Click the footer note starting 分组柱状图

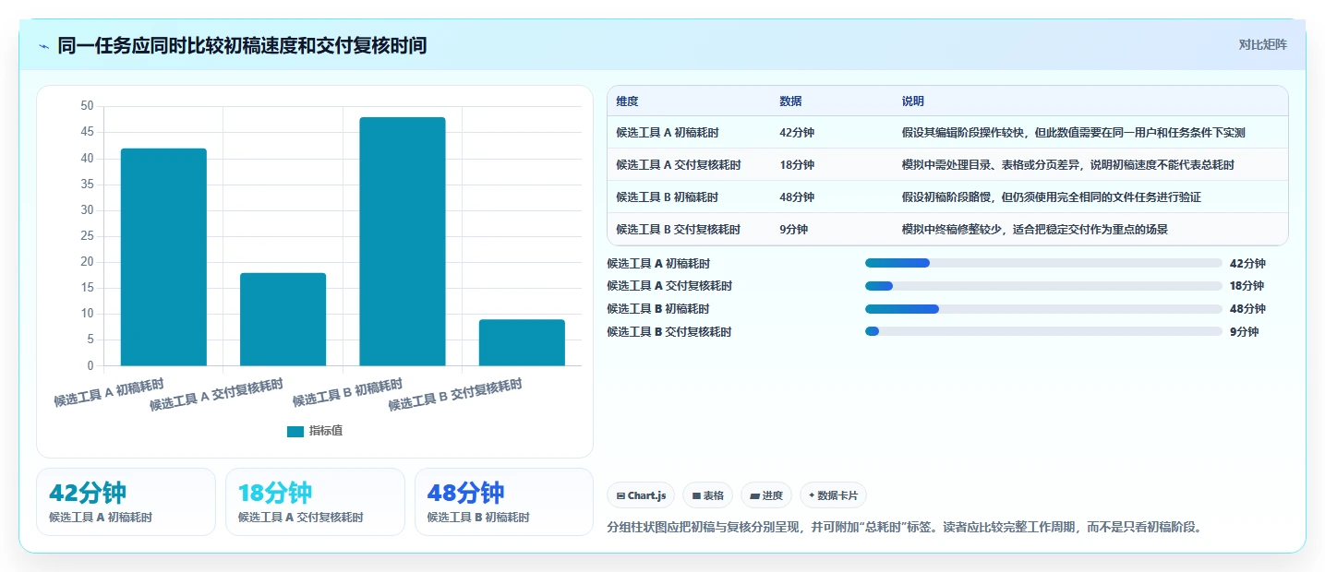click(906, 528)
